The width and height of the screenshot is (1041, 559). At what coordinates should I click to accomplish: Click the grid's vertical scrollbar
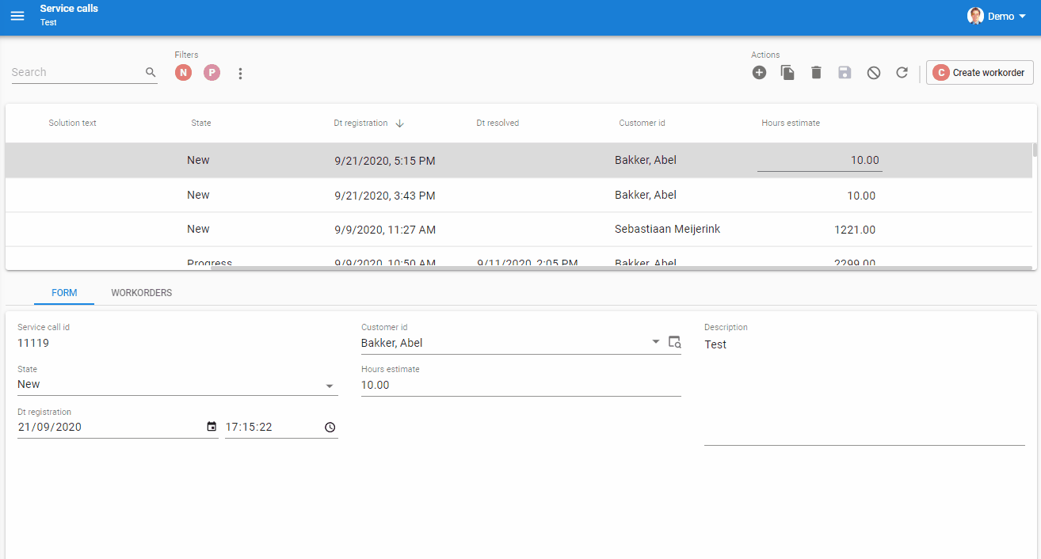tap(1035, 150)
